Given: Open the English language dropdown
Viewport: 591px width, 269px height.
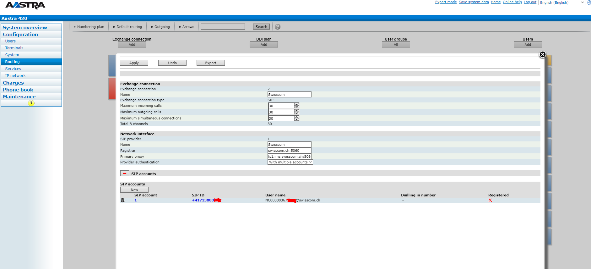Looking at the screenshot, I should coord(562,3).
